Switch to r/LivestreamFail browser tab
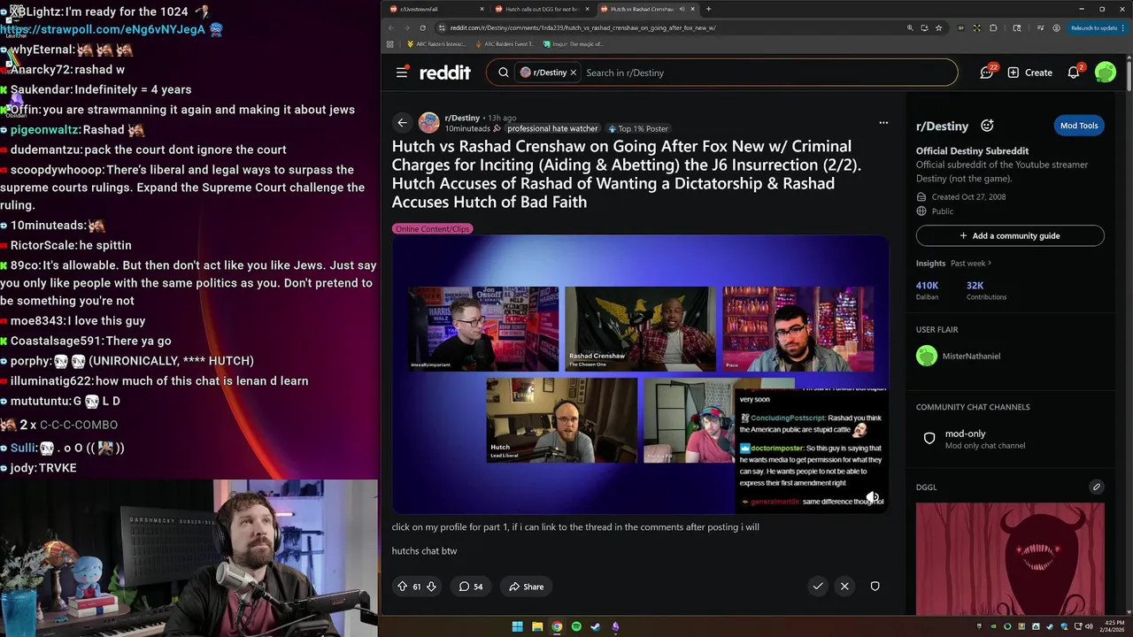1133x637 pixels. [x=435, y=9]
